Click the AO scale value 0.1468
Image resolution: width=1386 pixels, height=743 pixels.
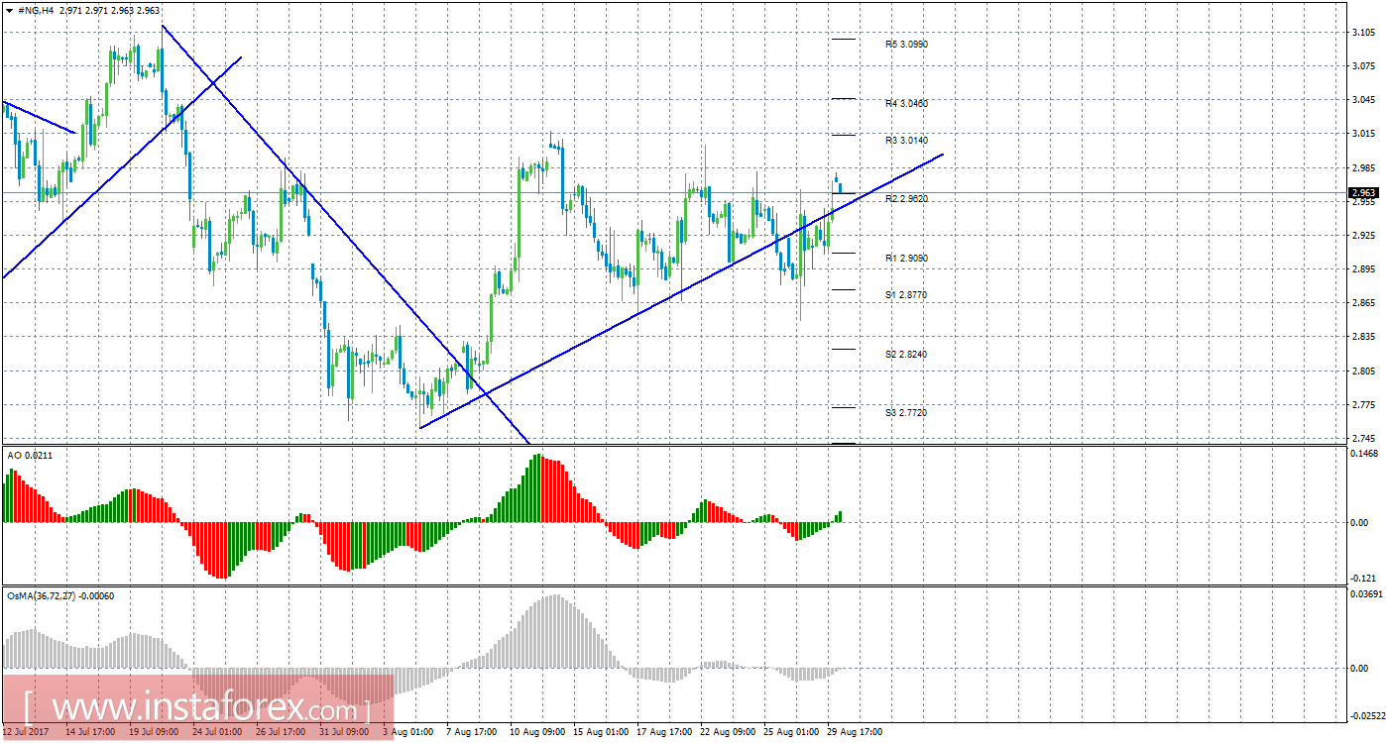[1365, 453]
